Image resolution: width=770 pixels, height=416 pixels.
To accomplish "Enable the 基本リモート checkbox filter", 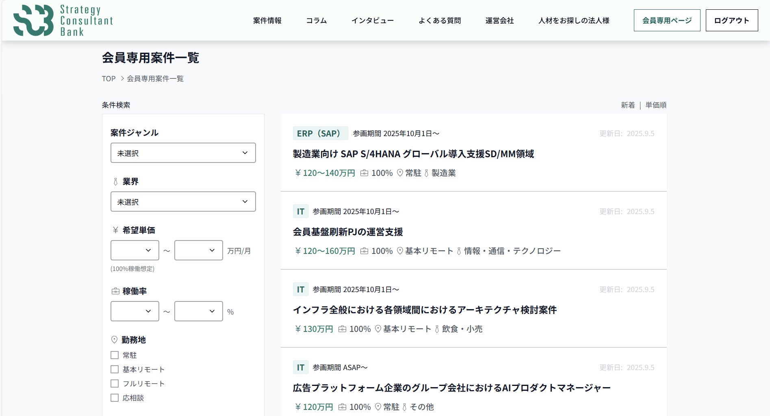I will pyautogui.click(x=115, y=369).
